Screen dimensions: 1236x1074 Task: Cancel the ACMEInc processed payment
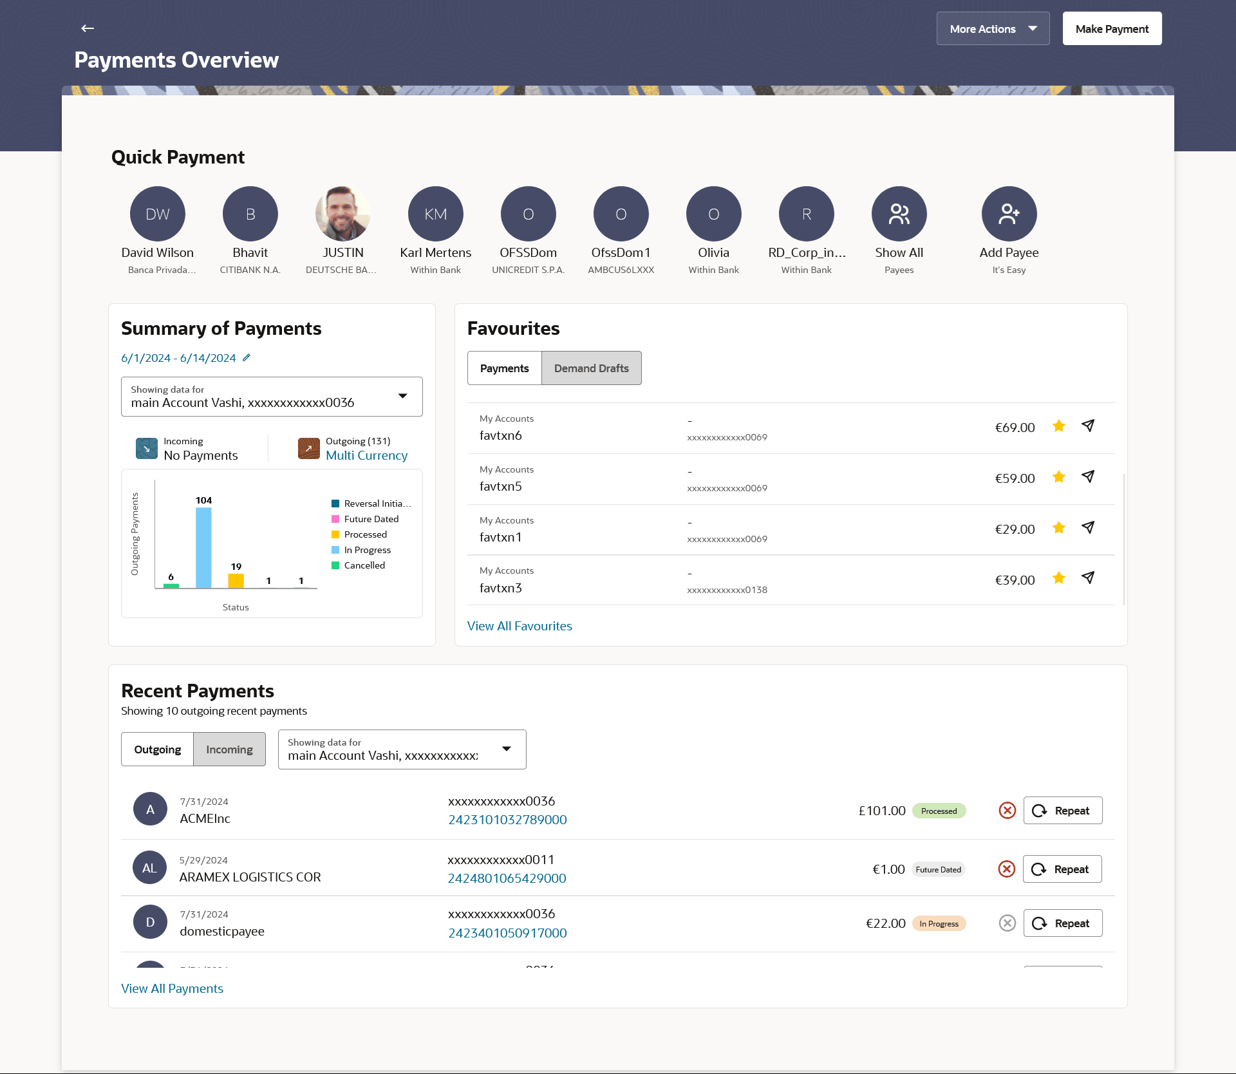pyautogui.click(x=1007, y=811)
